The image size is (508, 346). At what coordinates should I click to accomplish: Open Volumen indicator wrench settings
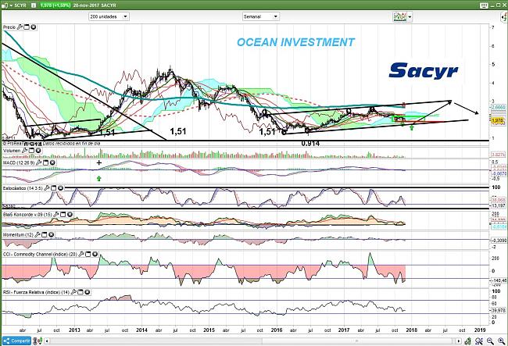(x=25, y=151)
